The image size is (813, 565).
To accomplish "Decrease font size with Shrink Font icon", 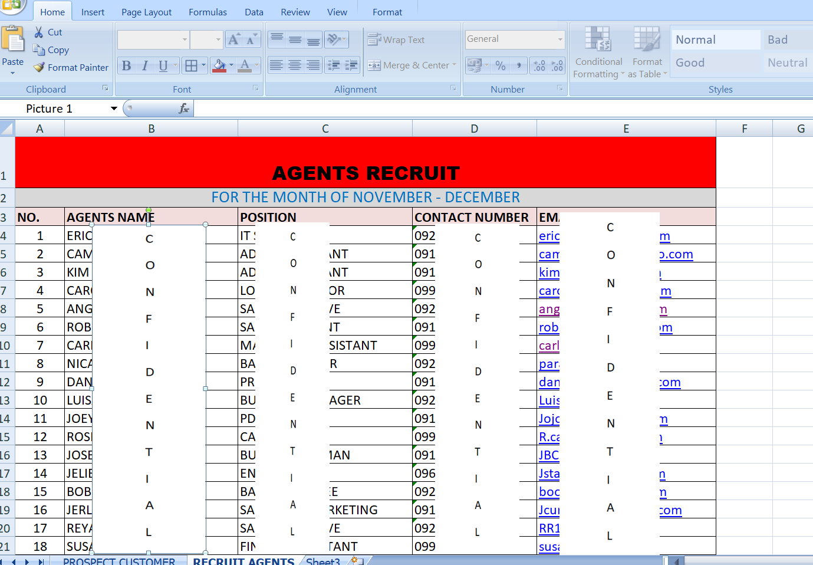I will coord(252,40).
